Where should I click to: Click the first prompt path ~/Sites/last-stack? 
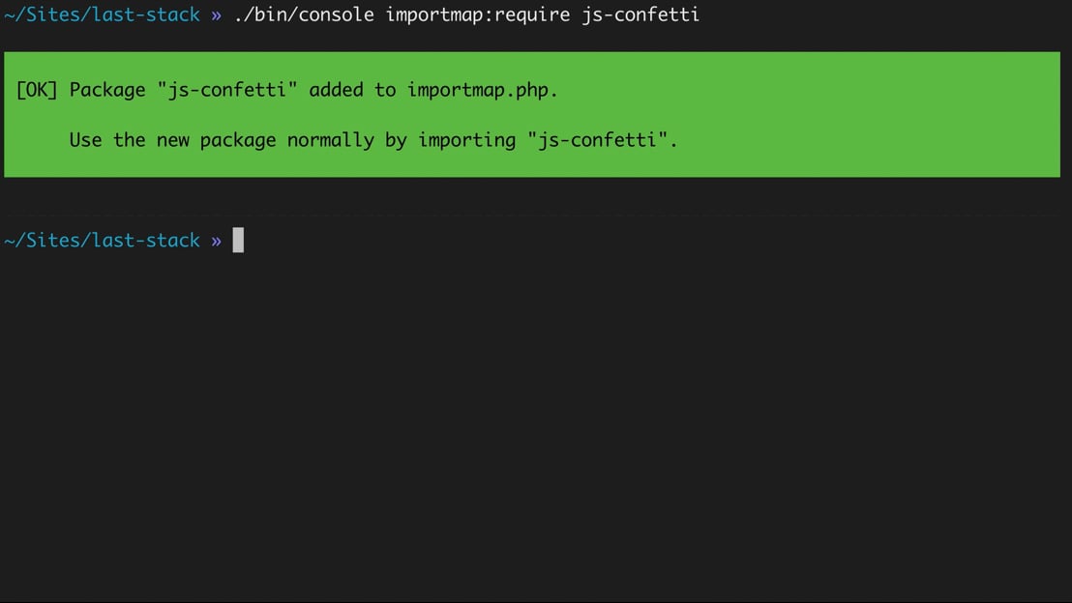102,14
